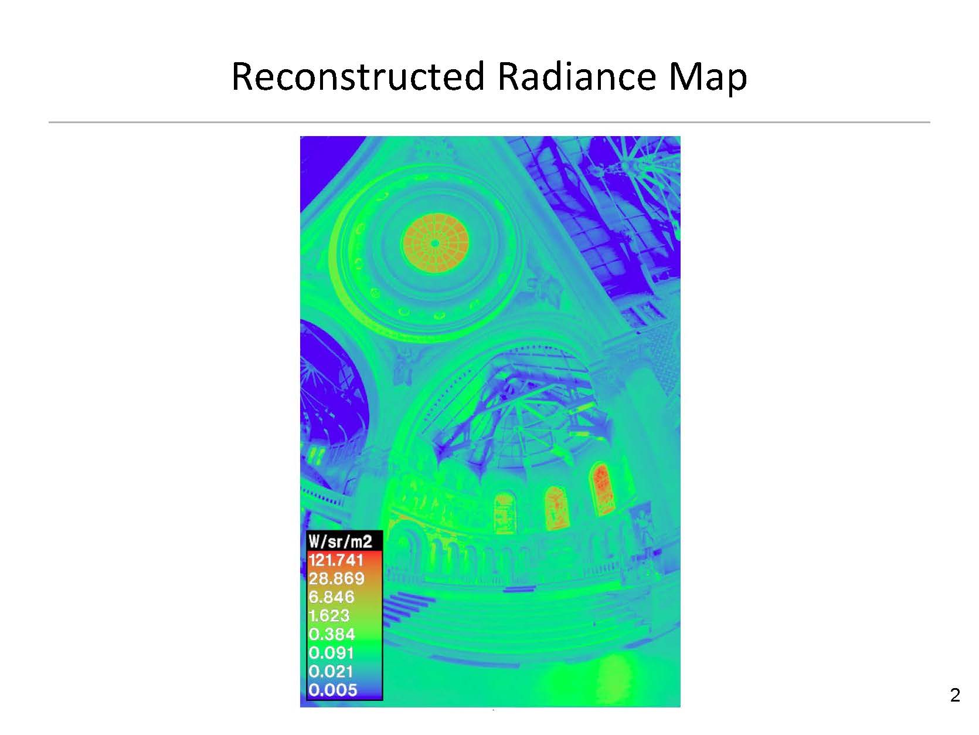Select the orange 28.869 legend value

point(336,578)
